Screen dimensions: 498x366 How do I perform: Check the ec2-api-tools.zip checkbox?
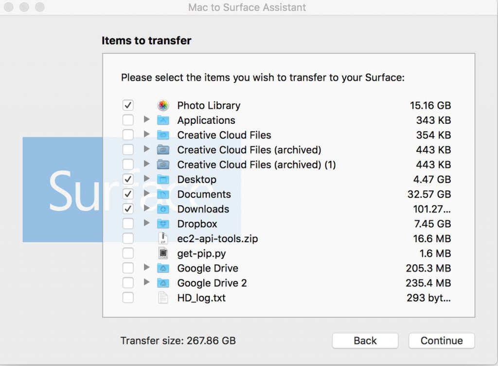[128, 238]
